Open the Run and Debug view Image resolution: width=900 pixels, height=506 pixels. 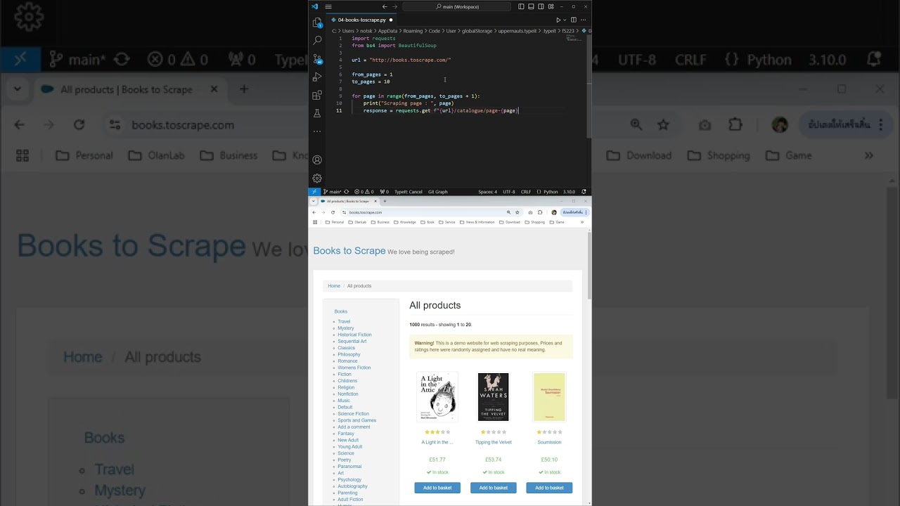(317, 77)
